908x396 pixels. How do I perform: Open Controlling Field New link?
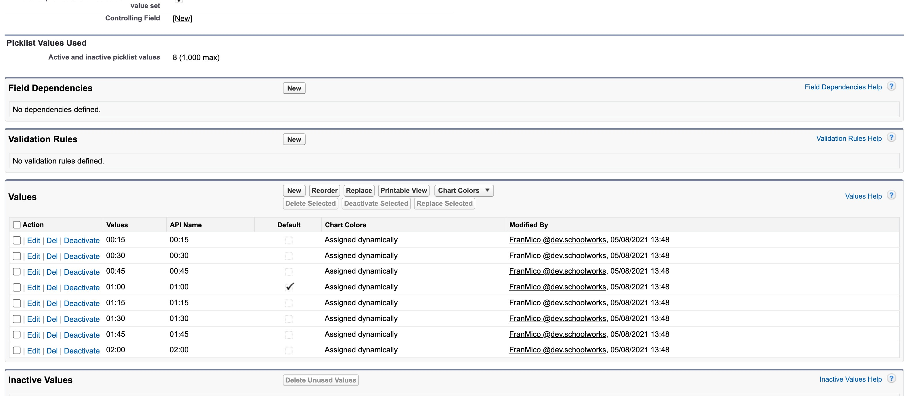[182, 18]
